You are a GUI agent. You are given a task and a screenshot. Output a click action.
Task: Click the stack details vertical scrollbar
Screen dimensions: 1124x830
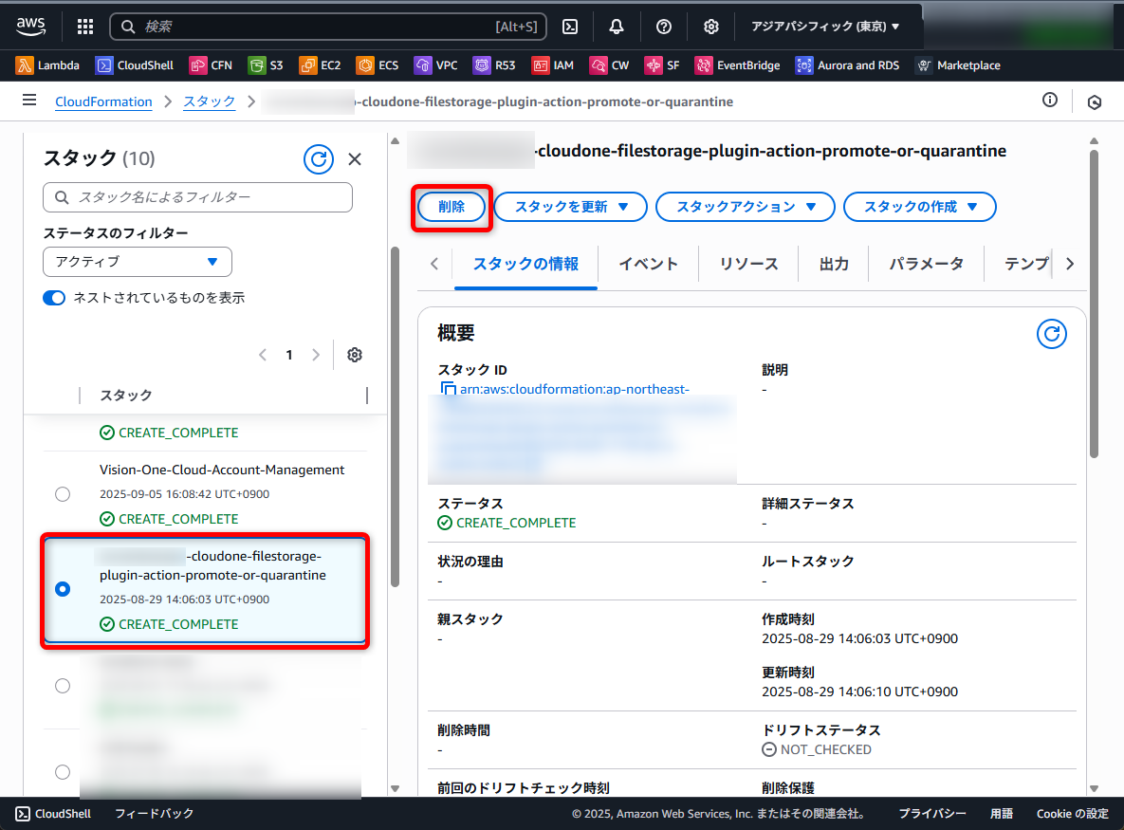pos(1094,303)
